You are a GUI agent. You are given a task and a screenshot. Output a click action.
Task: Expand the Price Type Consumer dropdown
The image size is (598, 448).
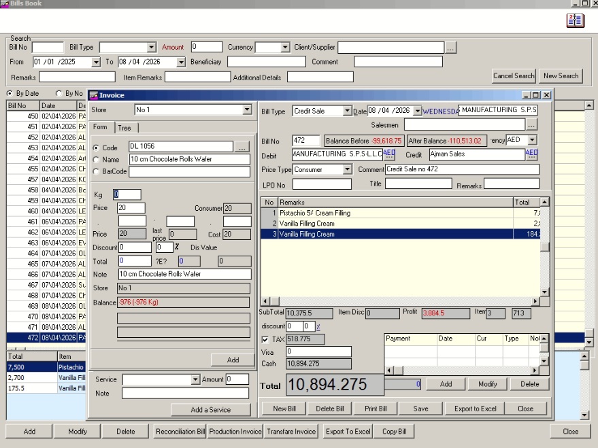(347, 169)
